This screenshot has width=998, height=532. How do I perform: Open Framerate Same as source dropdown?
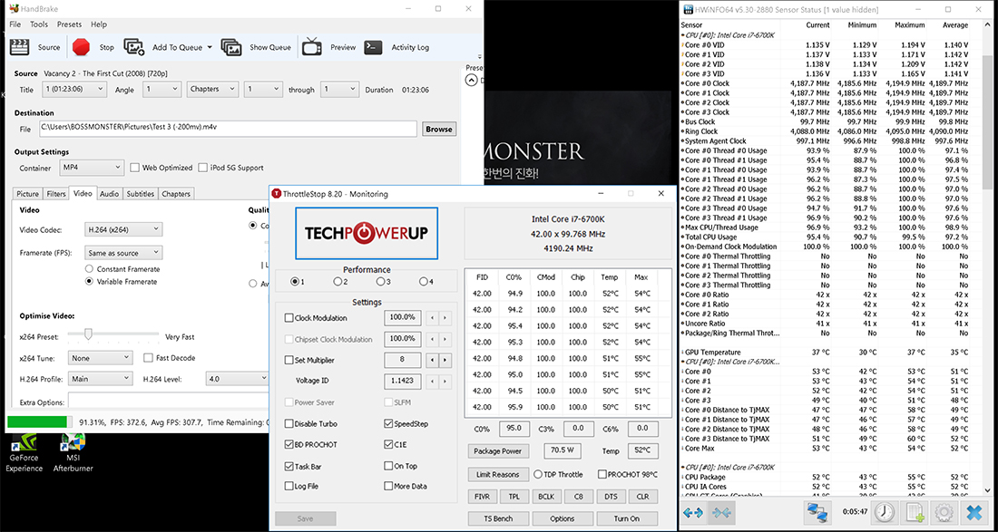pos(122,253)
